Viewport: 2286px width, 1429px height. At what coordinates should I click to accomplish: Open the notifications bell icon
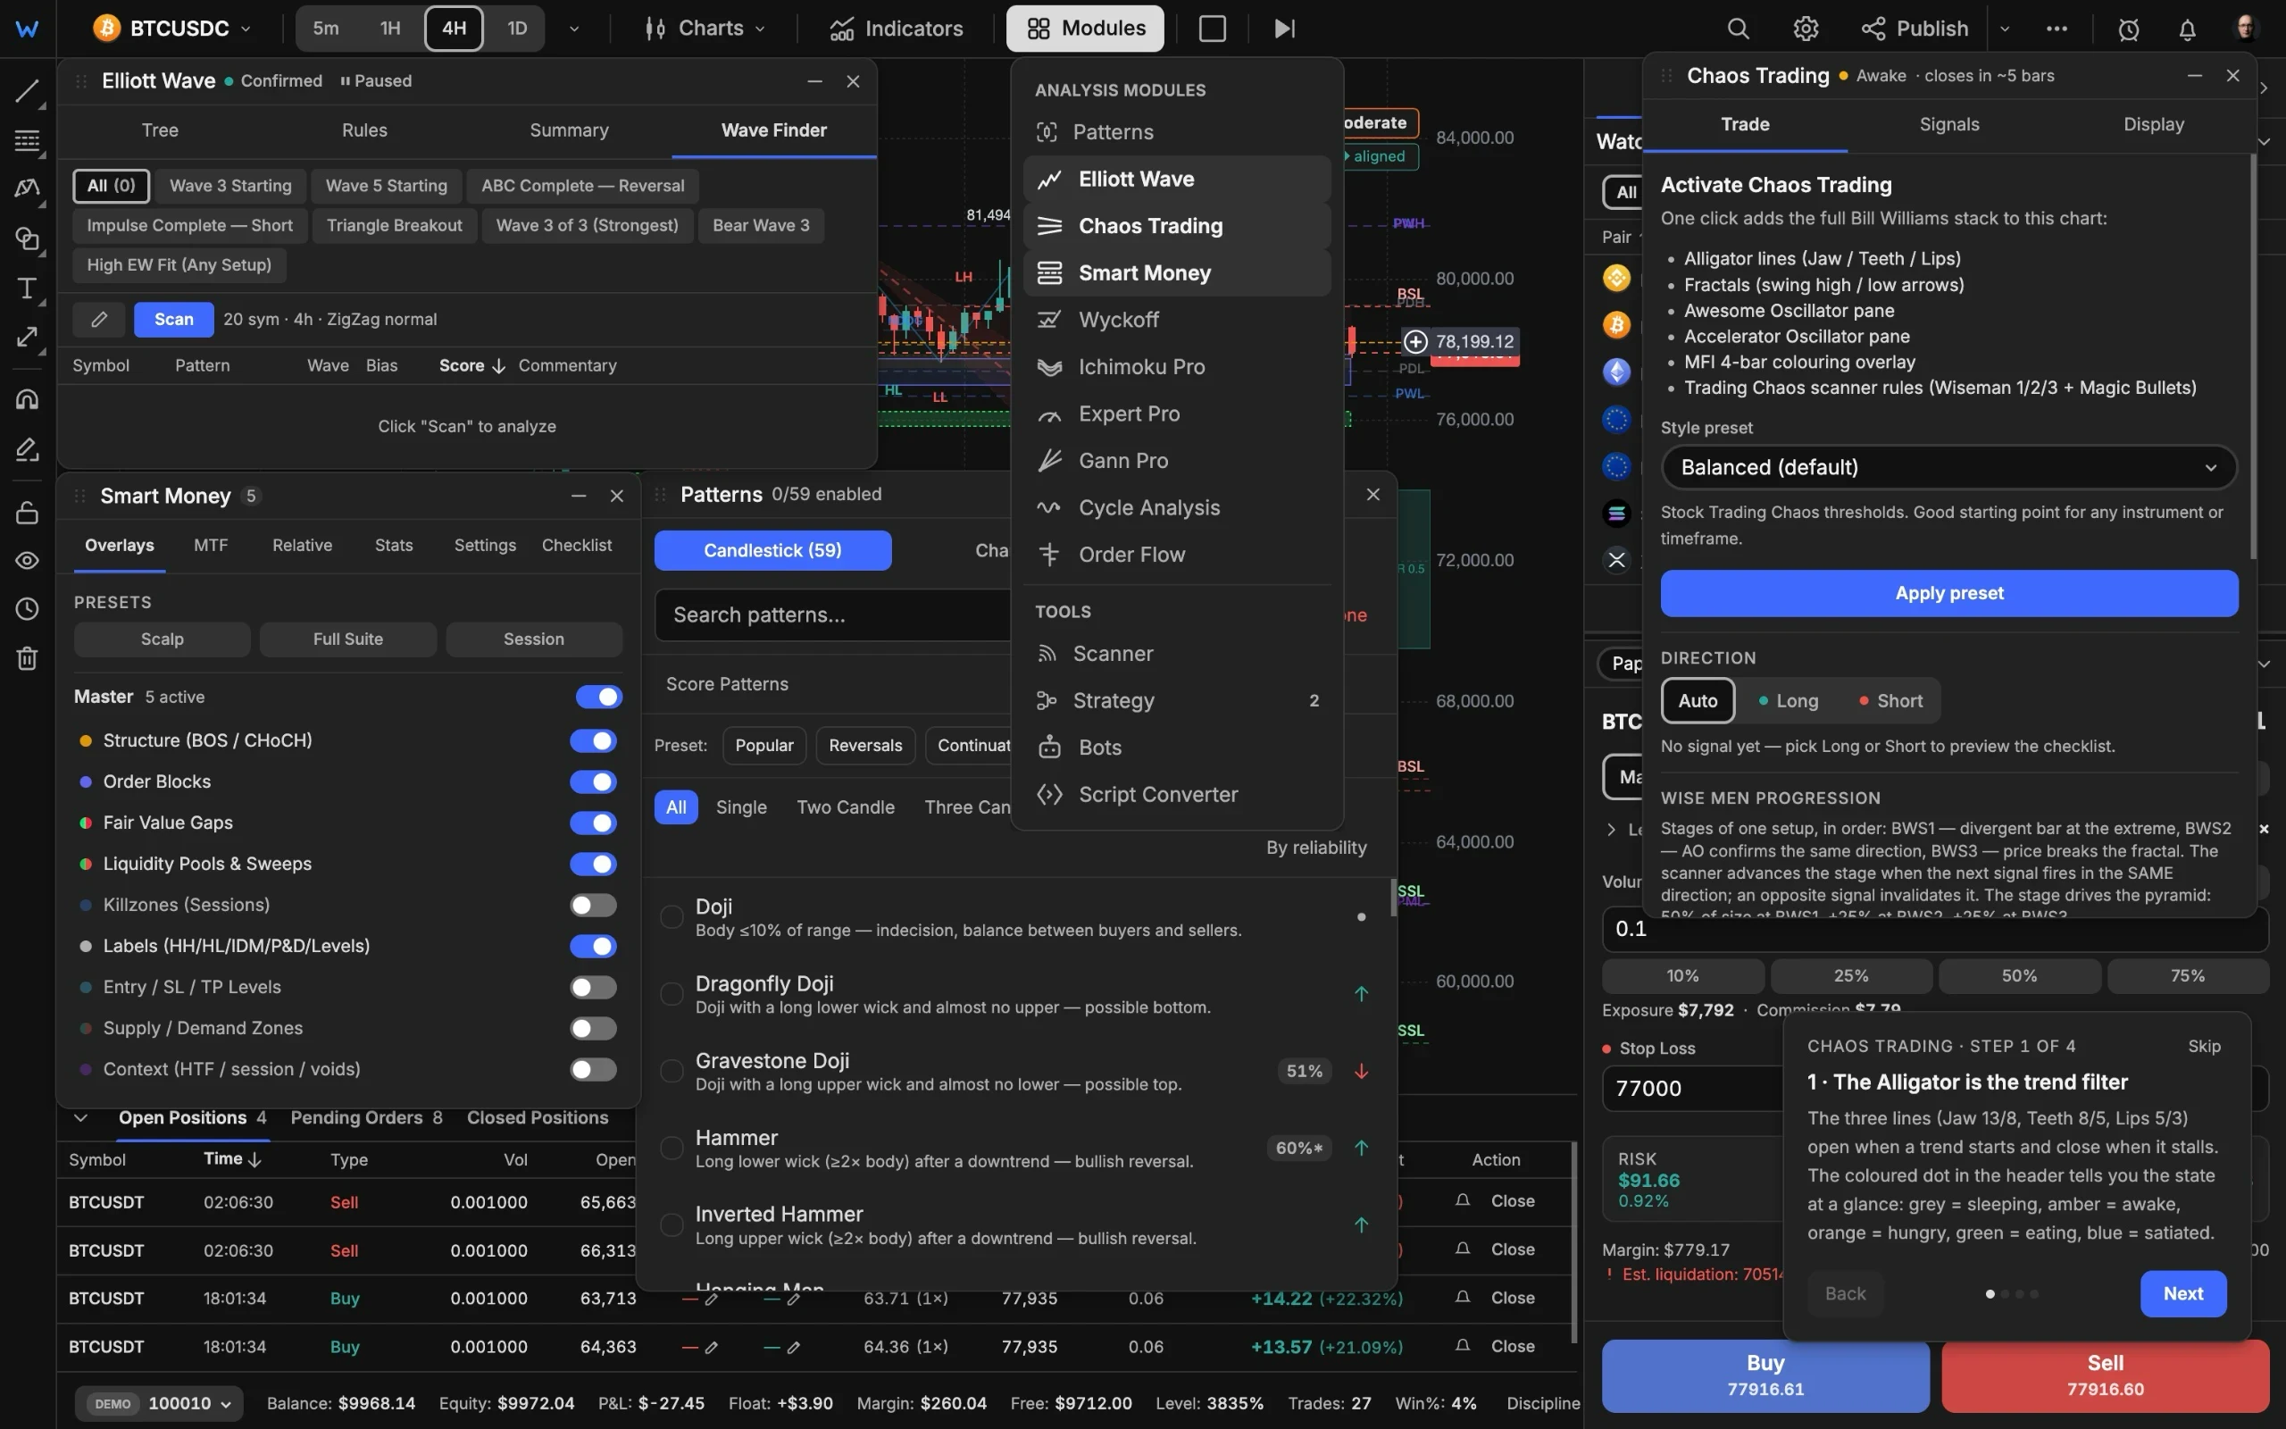pyautogui.click(x=2187, y=29)
